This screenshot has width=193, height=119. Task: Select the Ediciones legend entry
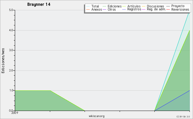[112, 6]
